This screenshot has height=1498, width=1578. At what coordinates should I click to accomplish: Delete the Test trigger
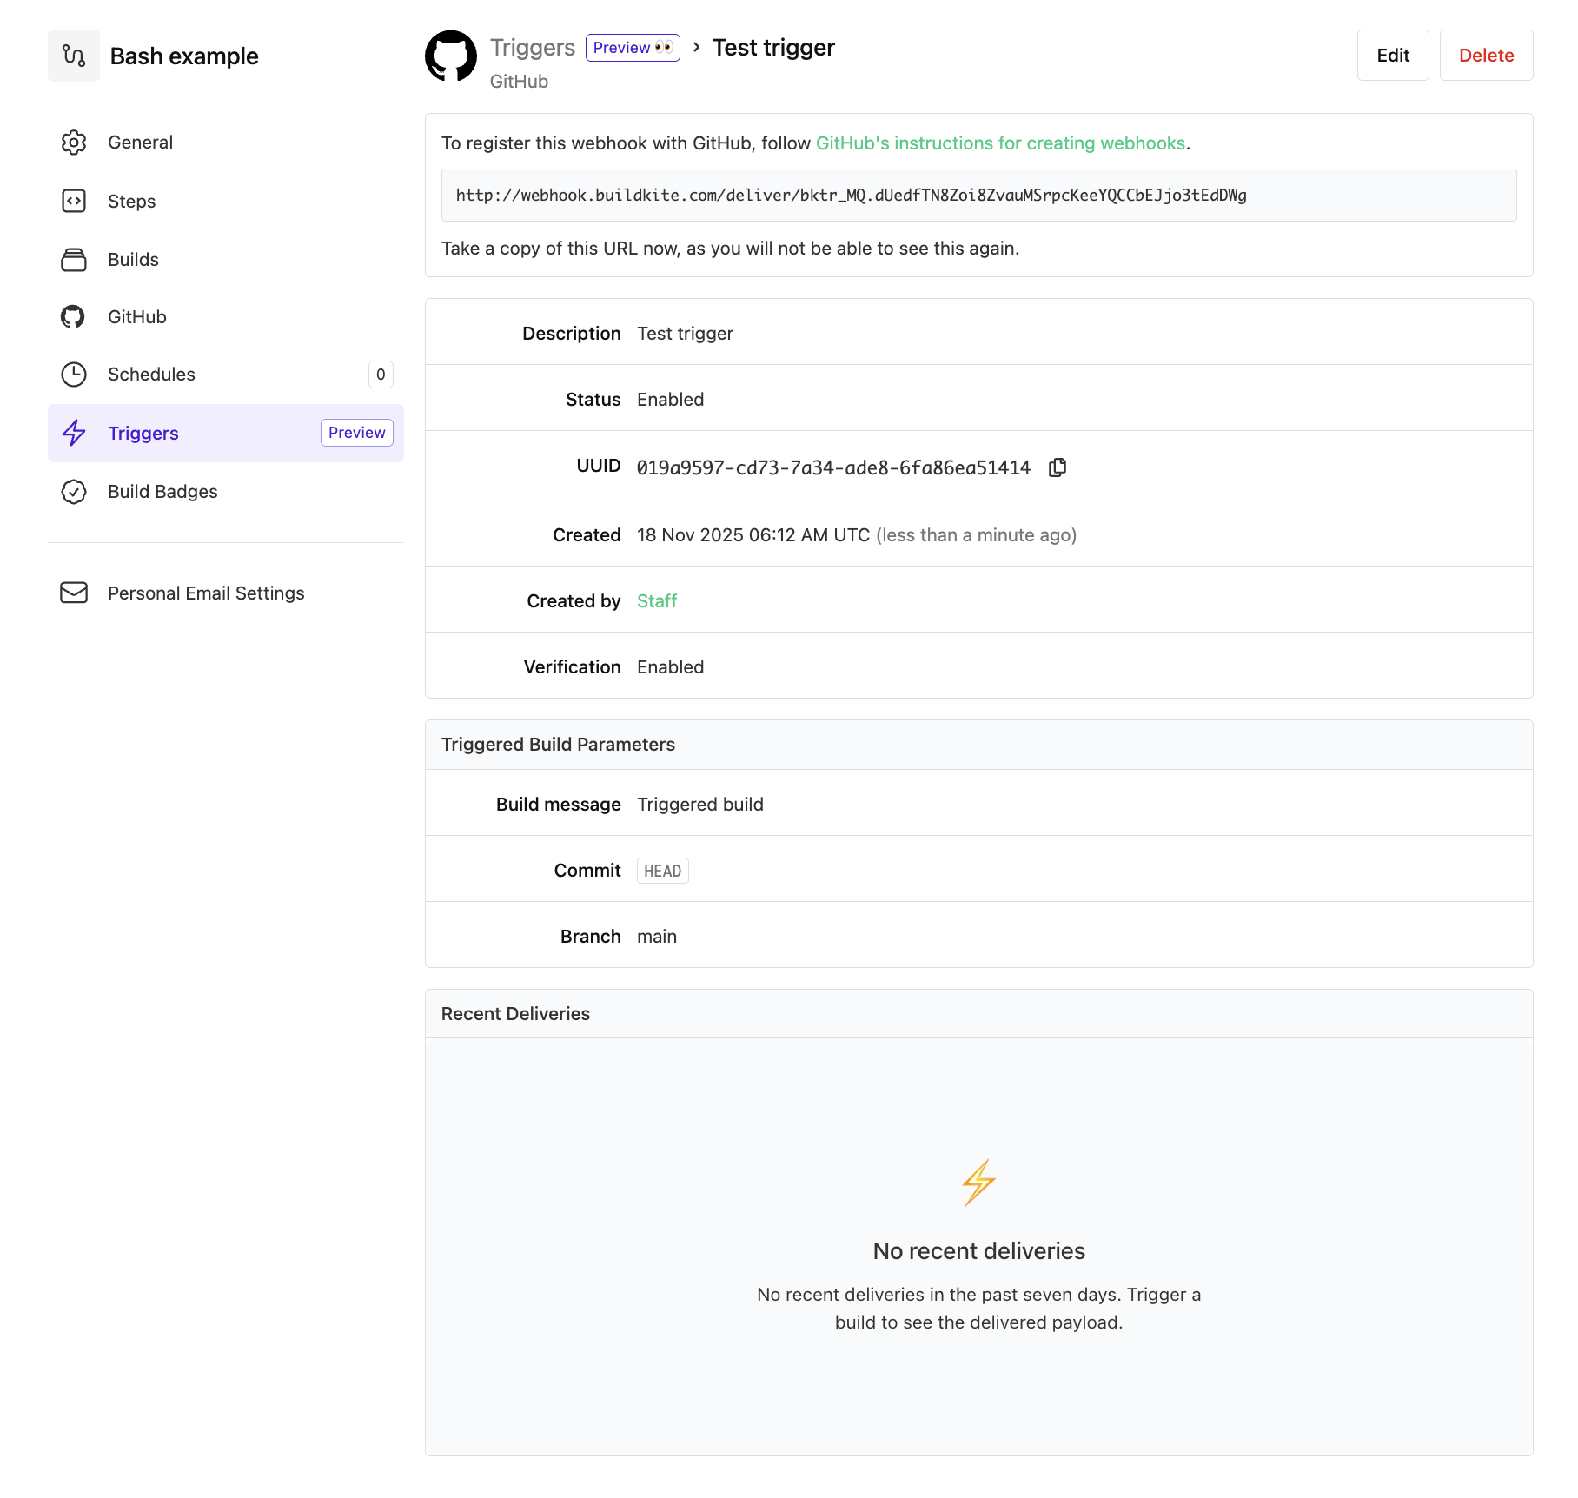coord(1486,56)
